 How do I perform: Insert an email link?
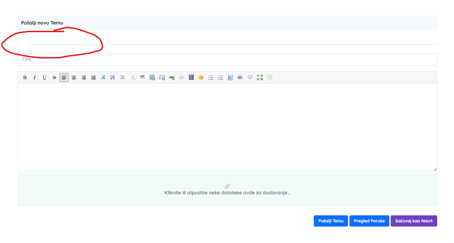(x=162, y=77)
